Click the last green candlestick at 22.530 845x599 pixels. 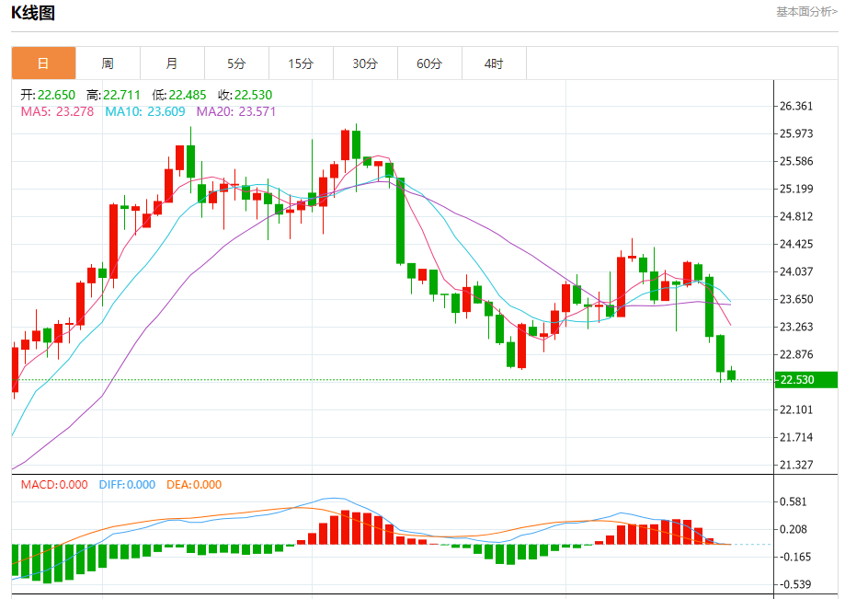(x=731, y=374)
